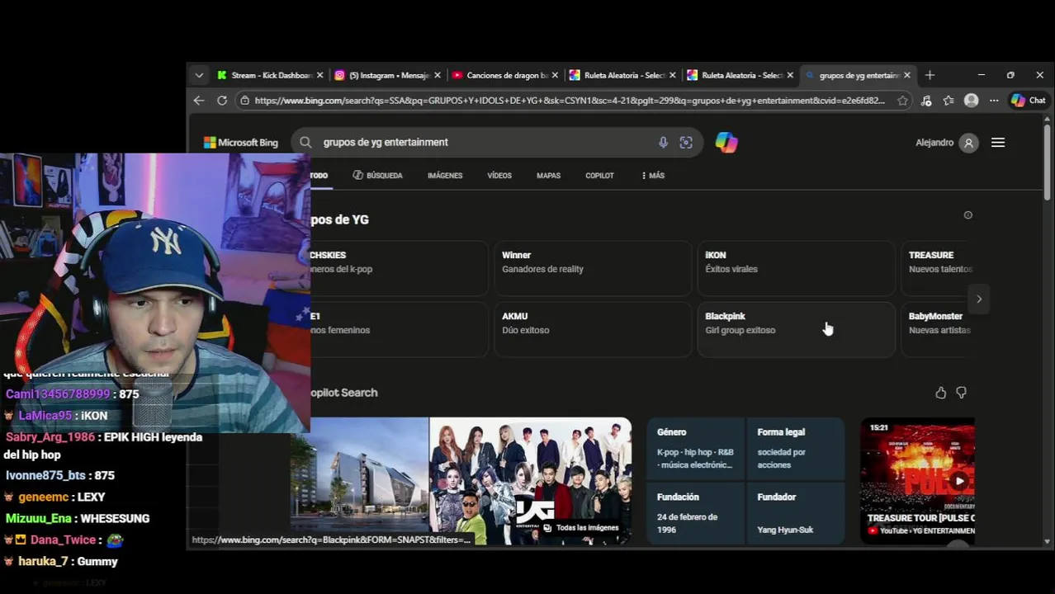Switch to COPILOT results tab

coord(599,176)
